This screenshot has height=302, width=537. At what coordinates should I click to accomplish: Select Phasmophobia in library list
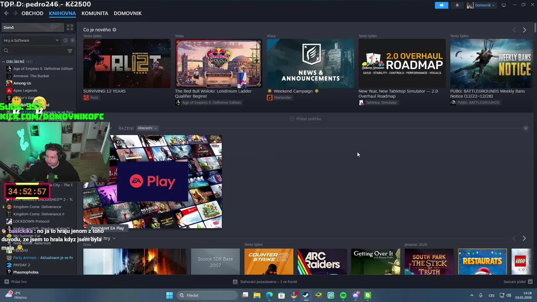point(22,272)
